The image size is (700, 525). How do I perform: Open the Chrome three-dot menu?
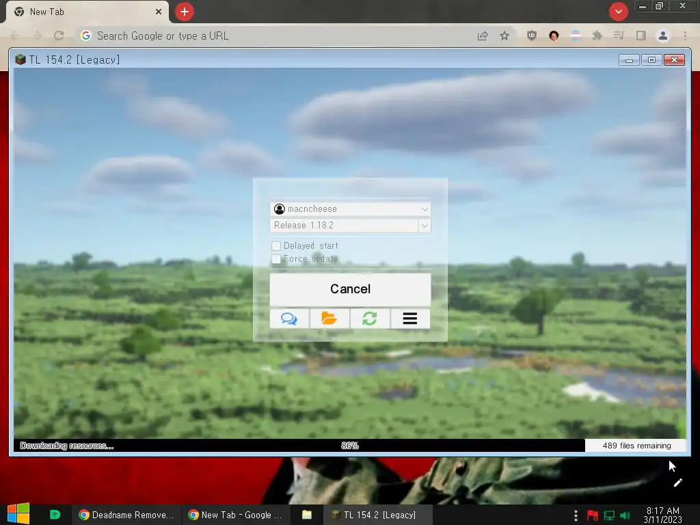click(x=685, y=36)
